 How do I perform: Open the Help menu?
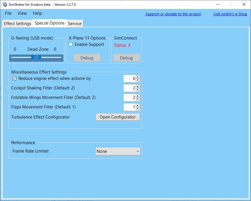click(x=37, y=13)
